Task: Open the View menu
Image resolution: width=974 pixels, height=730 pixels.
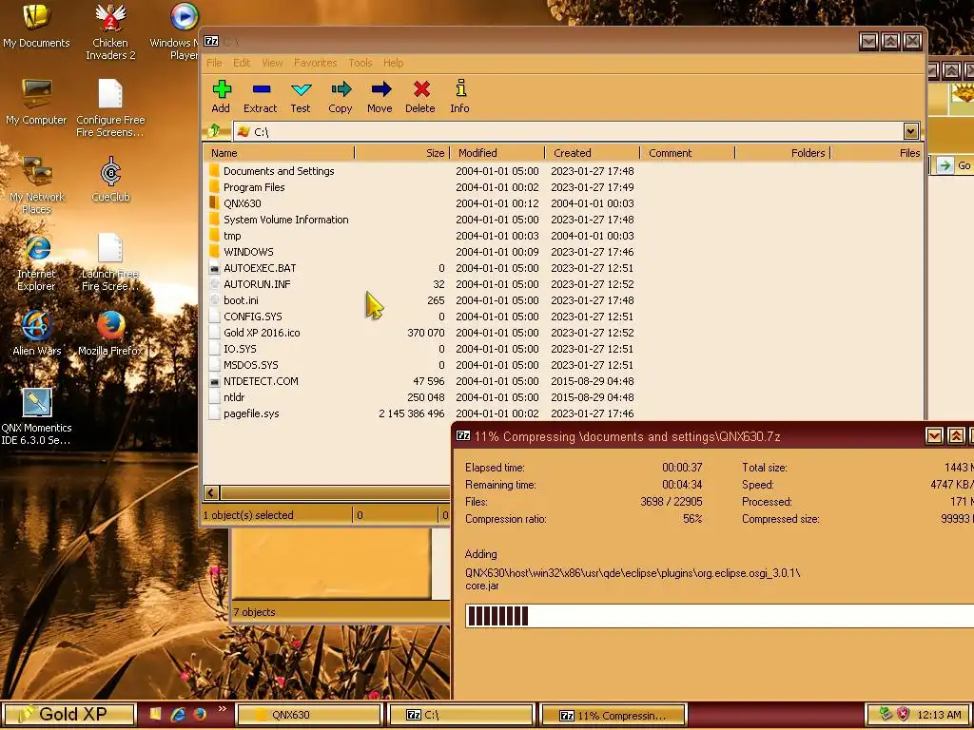Action: click(x=272, y=63)
